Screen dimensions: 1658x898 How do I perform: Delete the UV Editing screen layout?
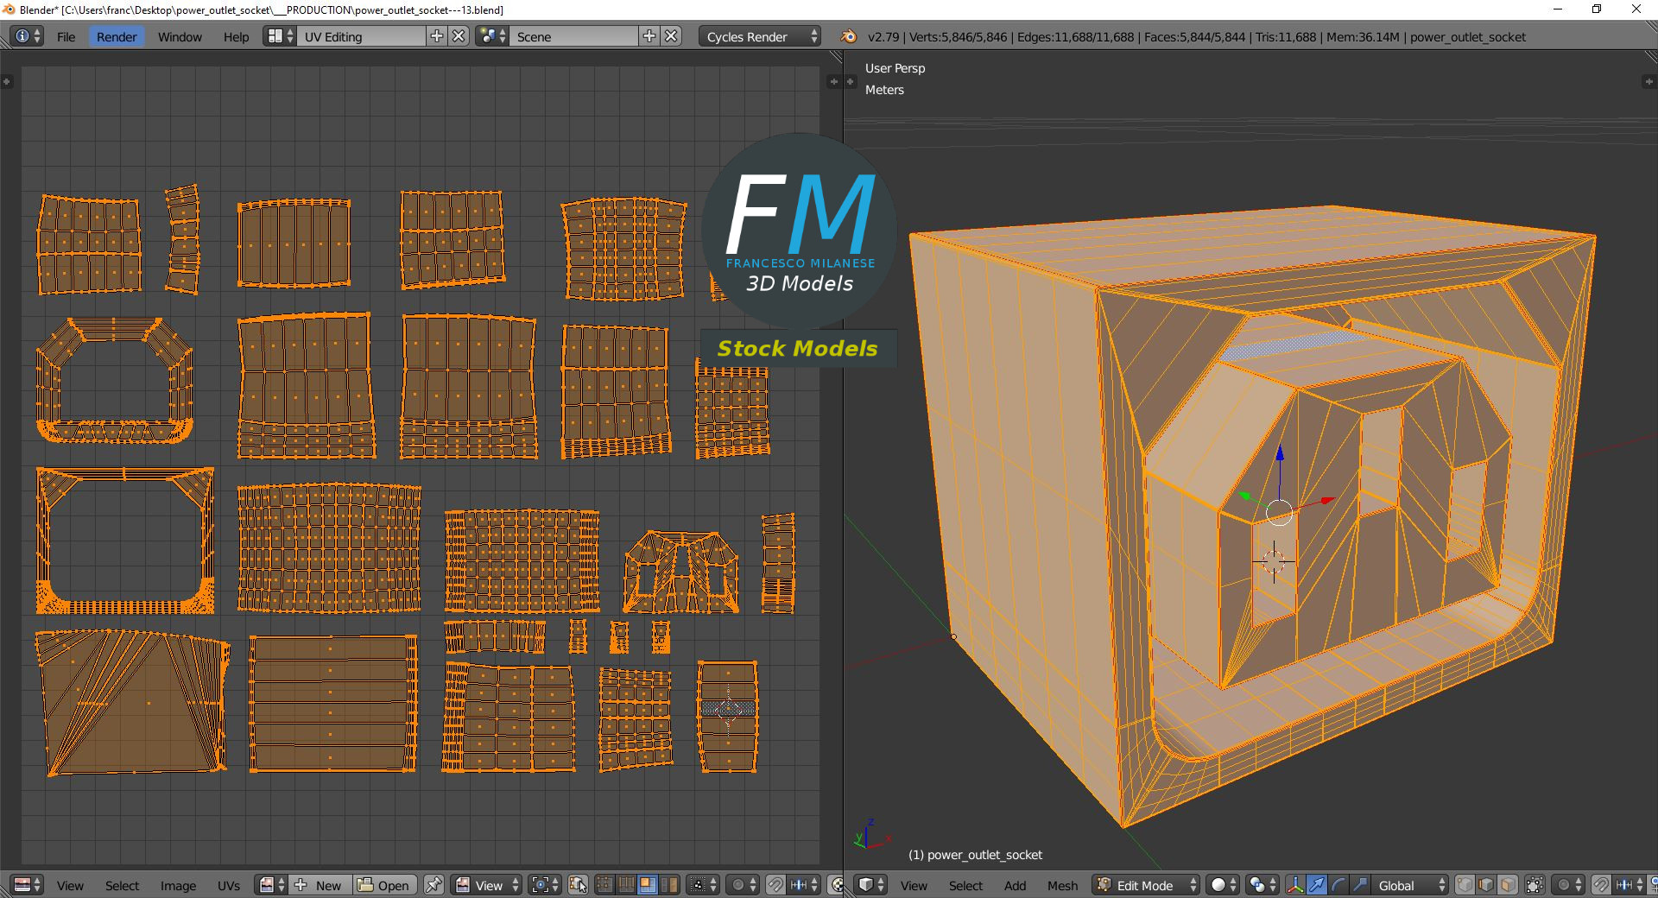pos(459,36)
